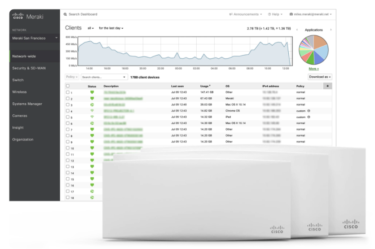The width and height of the screenshot is (375, 249).
Task: Click the status icon for client row 7
Action: pyautogui.click(x=92, y=129)
